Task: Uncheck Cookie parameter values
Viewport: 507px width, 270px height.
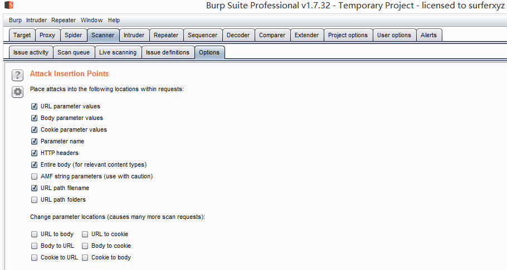Action: click(35, 129)
